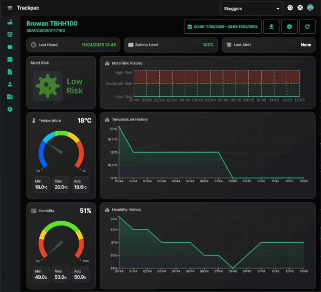Open alarms clock icon in sidebar
The width and height of the screenshot is (321, 292).
10,35
